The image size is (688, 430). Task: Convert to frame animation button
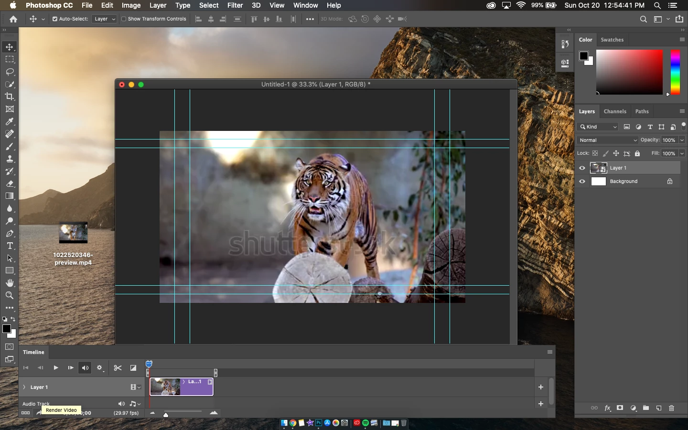(26, 413)
